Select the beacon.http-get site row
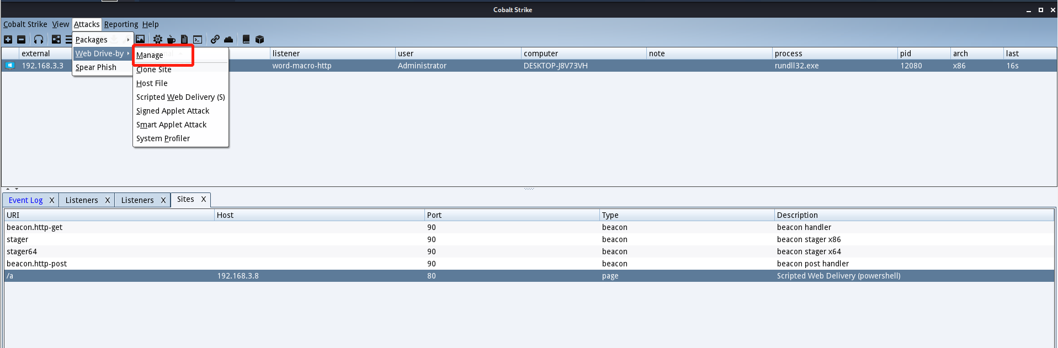Screen dimensions: 1058x348 (529, 227)
